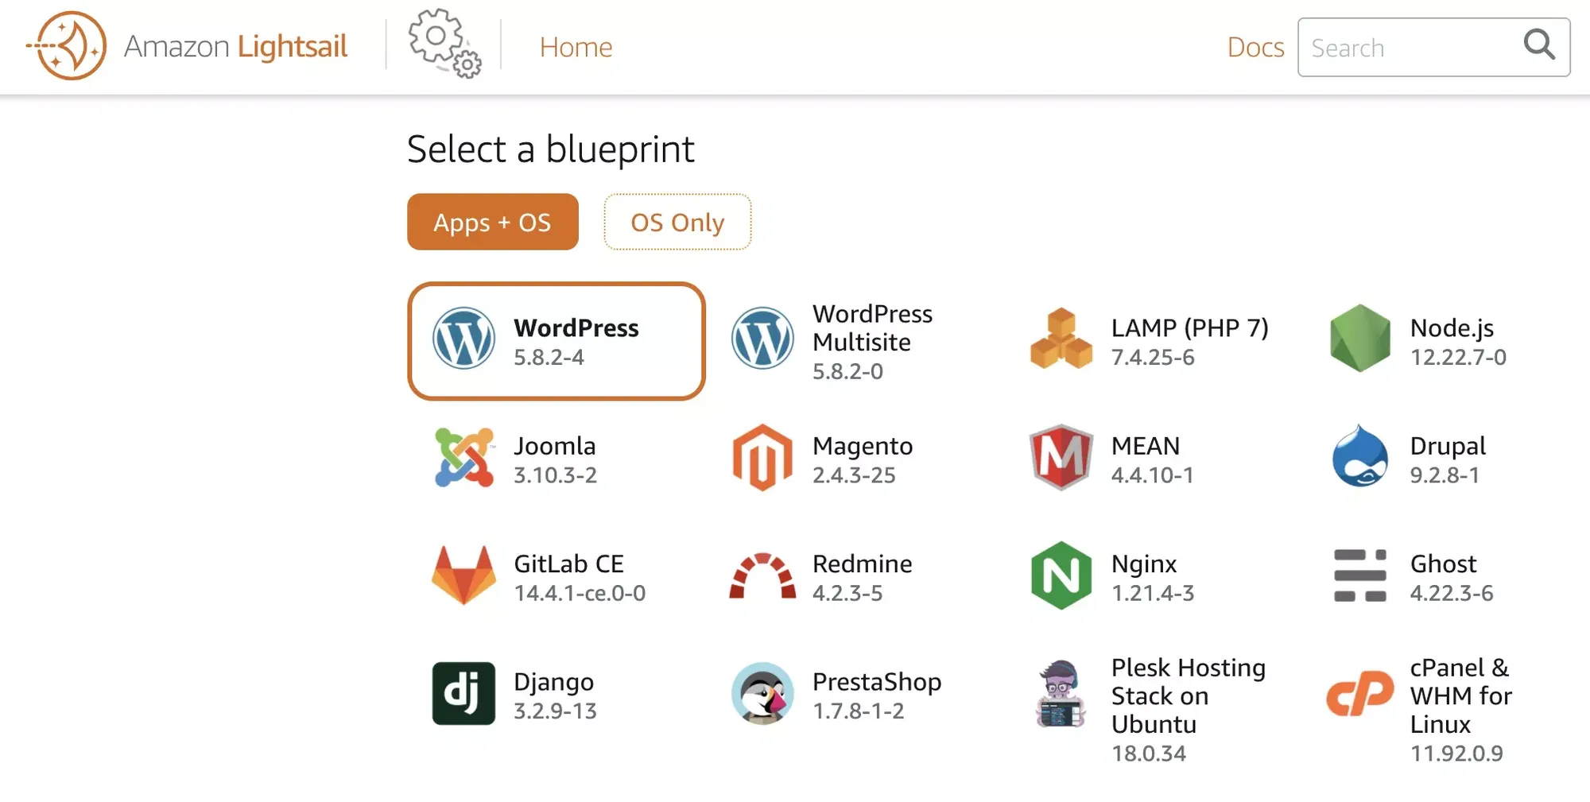Click the WordPress blueprint name
Screen dimensions: 1590x802
[576, 327]
